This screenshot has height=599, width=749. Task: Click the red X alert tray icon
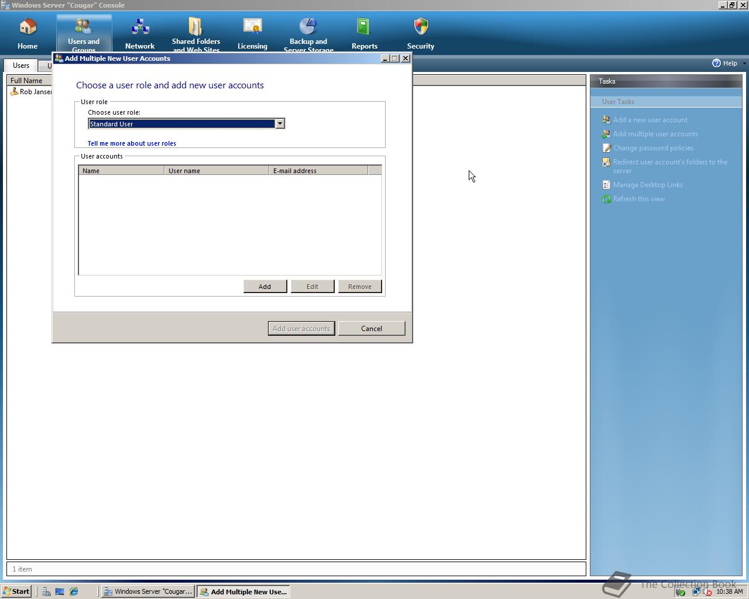pyautogui.click(x=707, y=592)
